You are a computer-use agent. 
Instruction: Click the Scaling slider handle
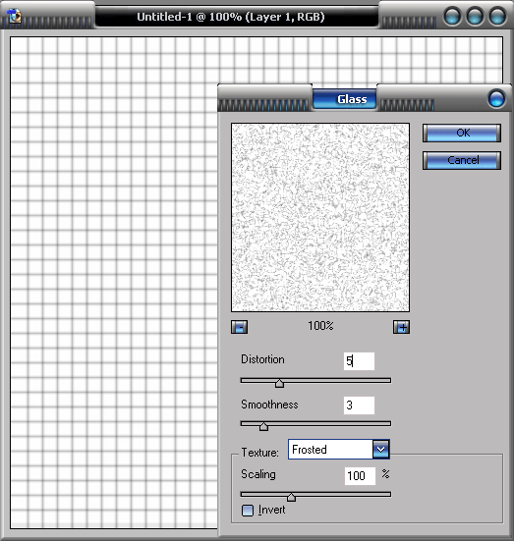(x=291, y=497)
